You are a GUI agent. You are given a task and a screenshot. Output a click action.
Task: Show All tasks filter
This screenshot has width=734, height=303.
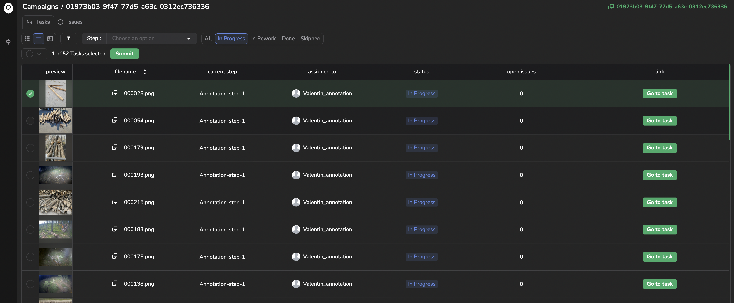coord(208,39)
